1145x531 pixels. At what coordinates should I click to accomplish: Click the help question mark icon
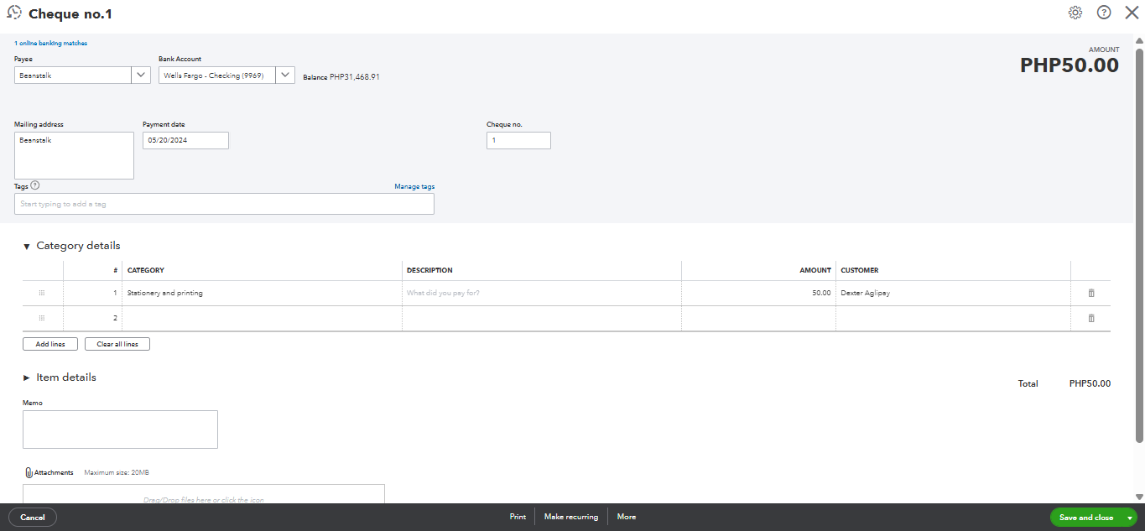(1104, 13)
